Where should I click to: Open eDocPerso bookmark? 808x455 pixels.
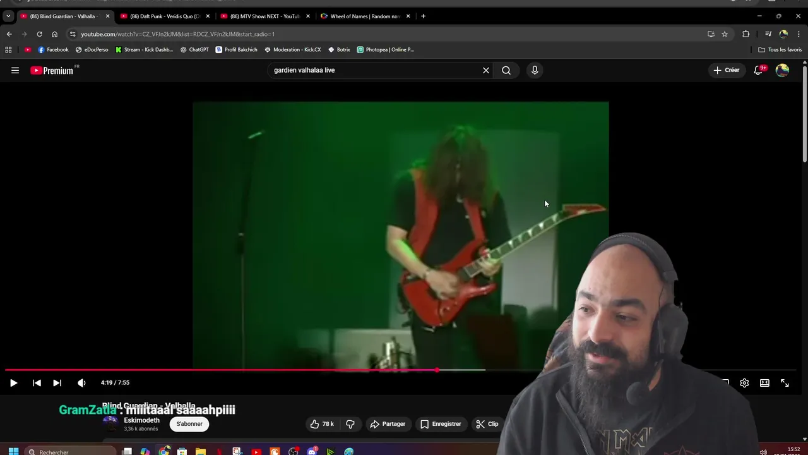pyautogui.click(x=92, y=49)
